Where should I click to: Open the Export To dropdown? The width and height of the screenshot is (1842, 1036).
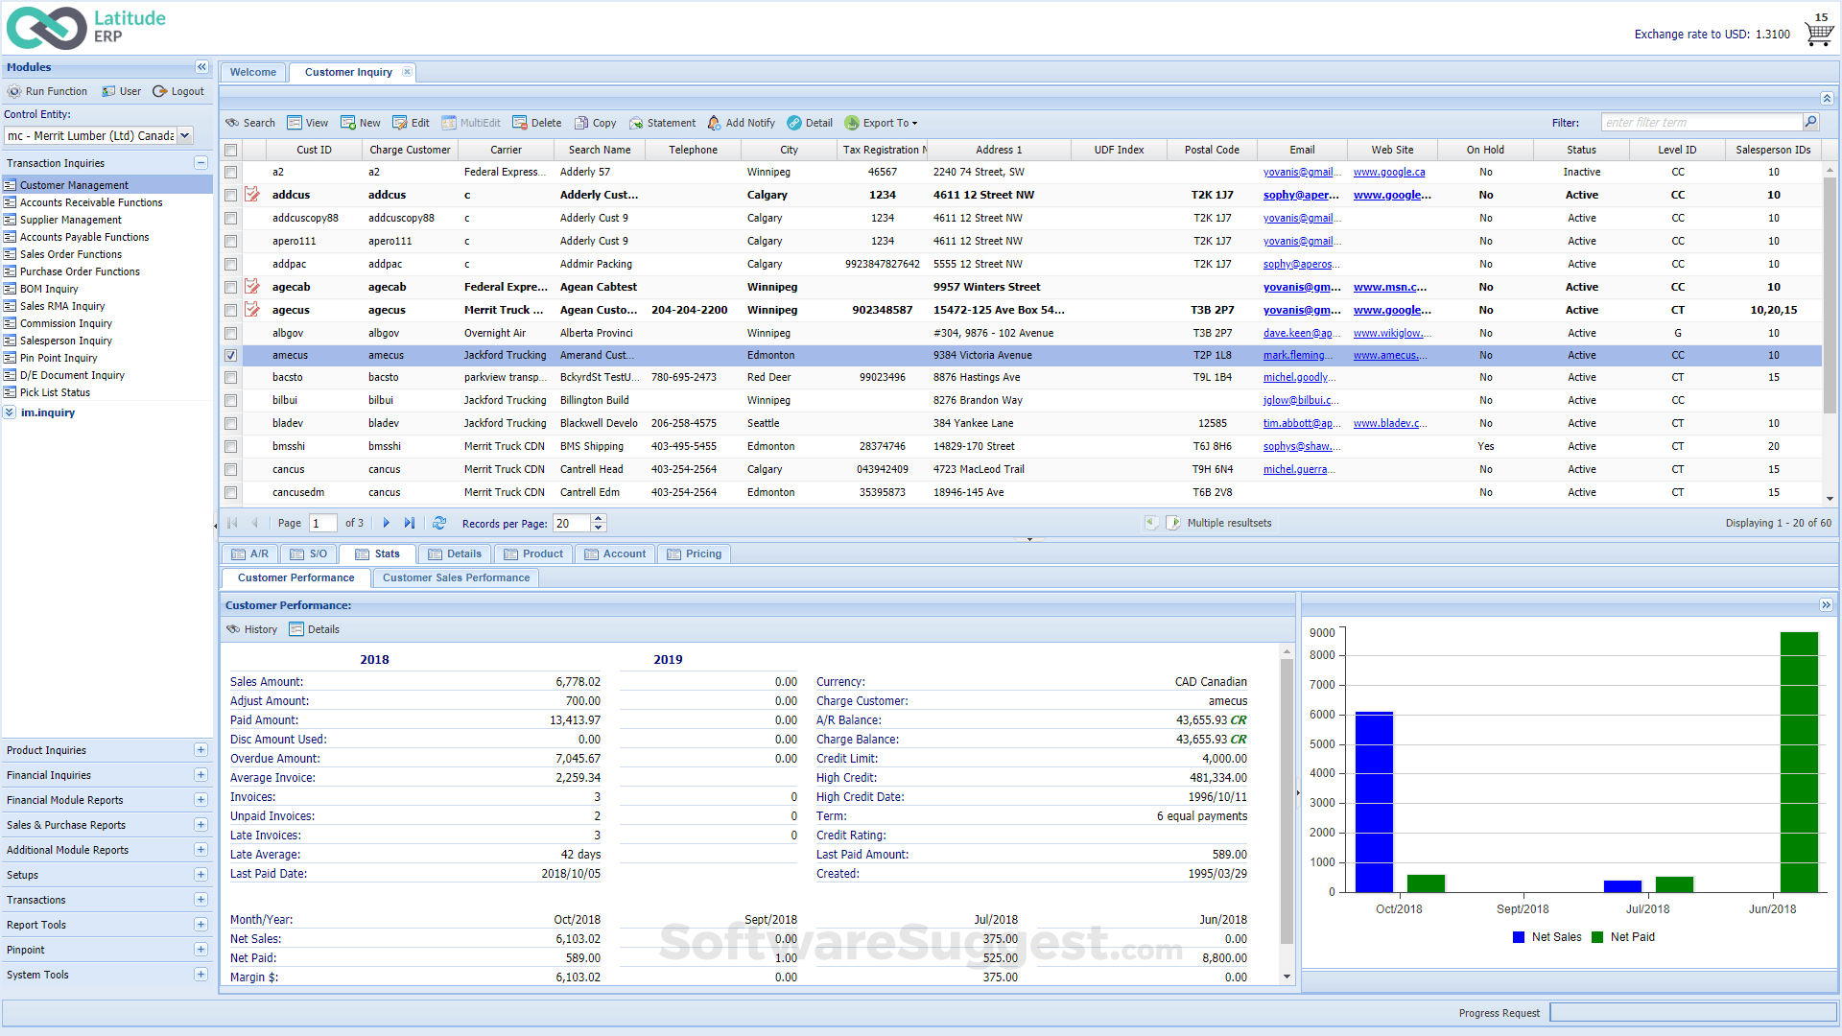click(x=880, y=123)
